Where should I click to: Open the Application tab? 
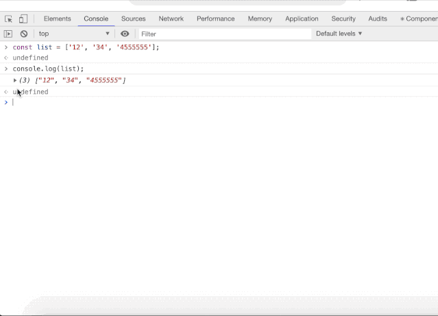coord(302,19)
